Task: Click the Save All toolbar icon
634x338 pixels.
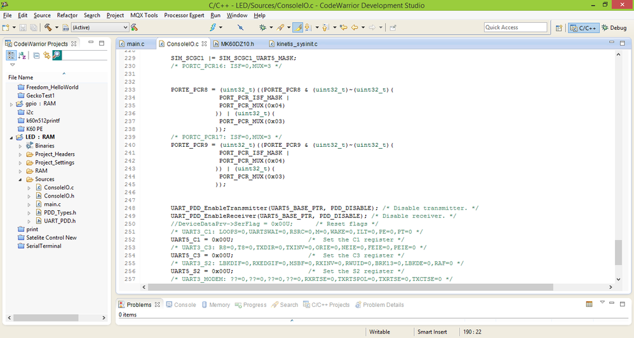Action: tap(34, 27)
